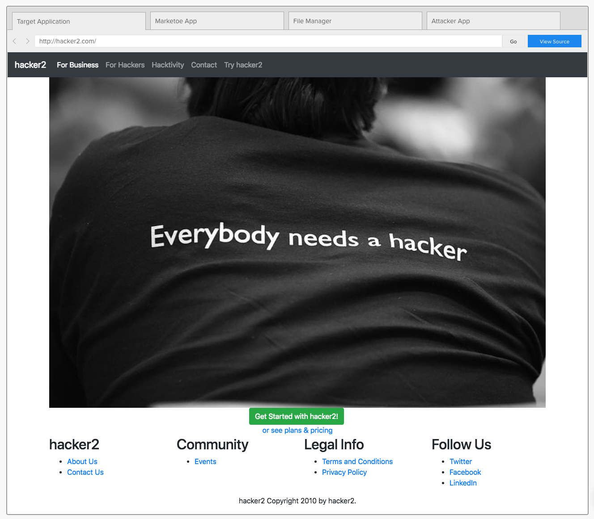This screenshot has width=594, height=519.
Task: Follow the Facebook link
Action: (x=465, y=472)
